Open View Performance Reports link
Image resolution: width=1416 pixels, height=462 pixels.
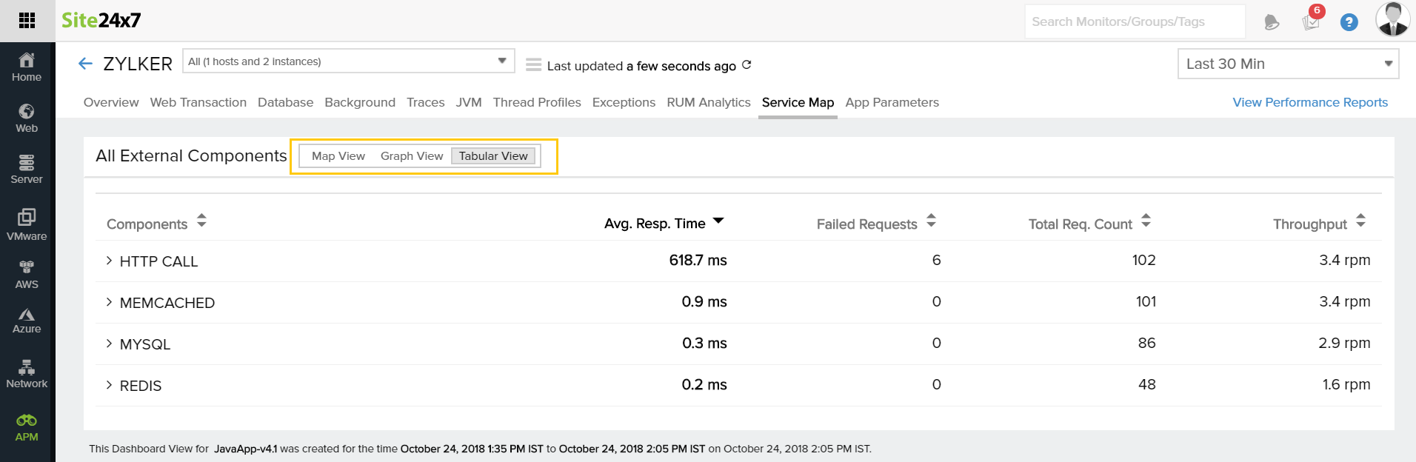click(1309, 102)
